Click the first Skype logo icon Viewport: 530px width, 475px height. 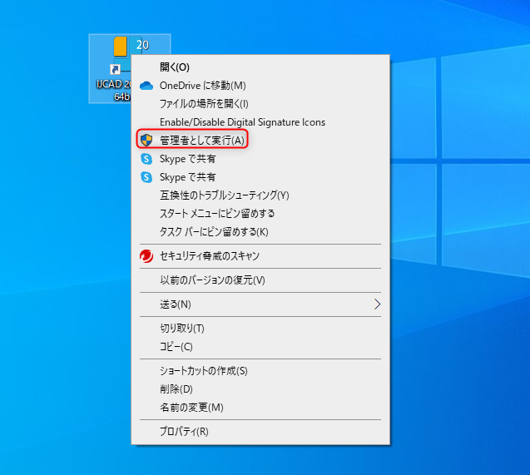[146, 158]
